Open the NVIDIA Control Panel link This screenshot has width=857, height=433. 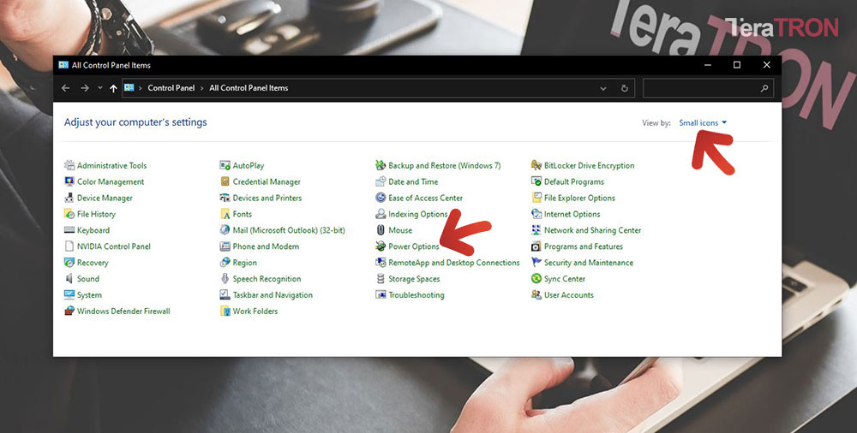coord(114,246)
